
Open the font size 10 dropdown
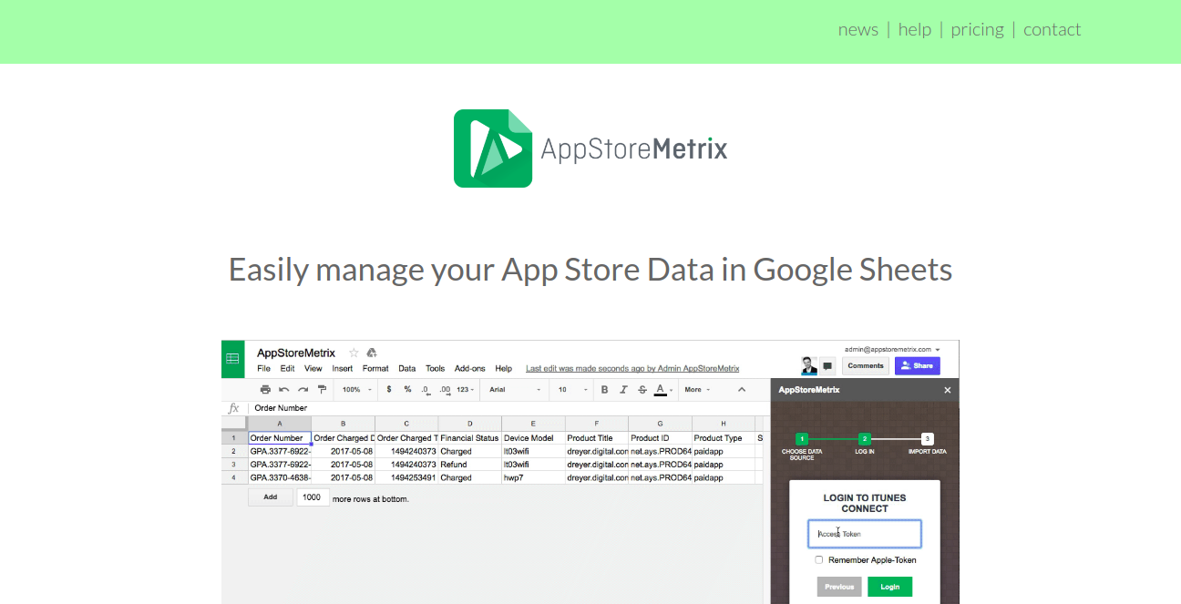pos(571,390)
